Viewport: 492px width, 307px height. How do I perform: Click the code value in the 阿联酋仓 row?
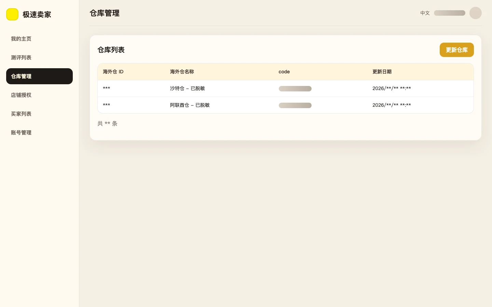click(295, 105)
